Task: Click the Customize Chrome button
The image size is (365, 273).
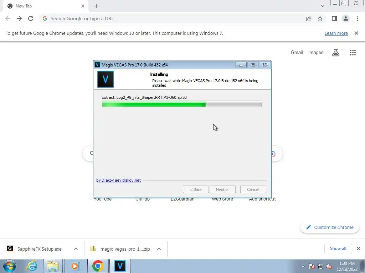Action: click(330, 227)
